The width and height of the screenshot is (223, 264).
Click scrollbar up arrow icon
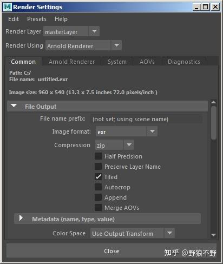(214, 102)
